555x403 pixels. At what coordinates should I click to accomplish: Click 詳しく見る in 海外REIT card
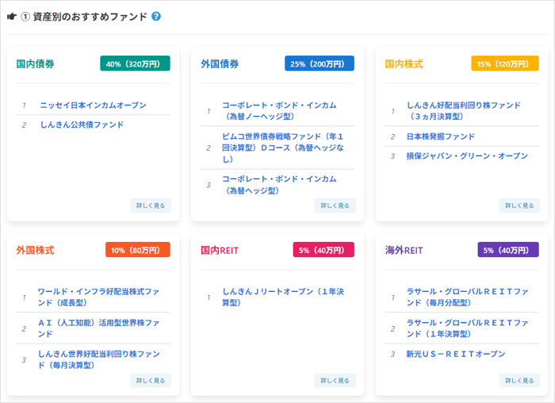[519, 380]
